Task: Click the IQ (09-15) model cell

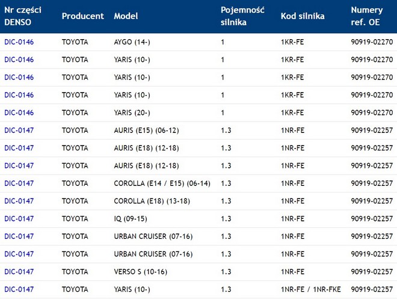Action: point(131,218)
